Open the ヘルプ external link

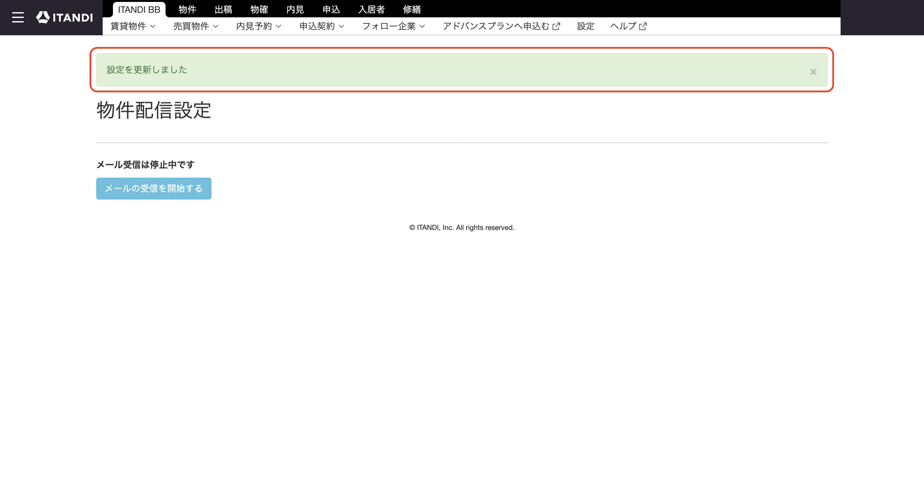pos(629,26)
